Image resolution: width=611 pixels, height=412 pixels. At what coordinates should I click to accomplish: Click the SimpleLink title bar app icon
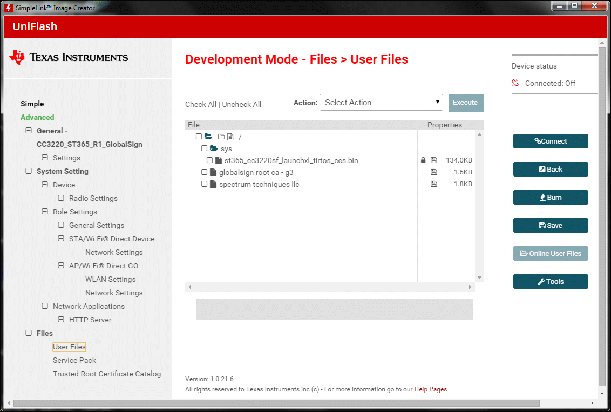tap(8, 8)
